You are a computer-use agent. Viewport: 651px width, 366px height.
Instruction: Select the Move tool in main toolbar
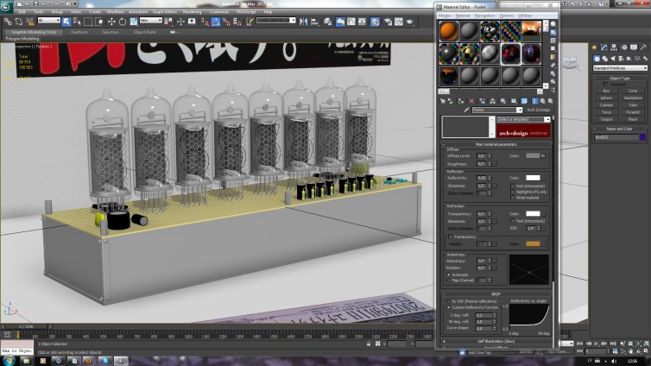coord(111,20)
